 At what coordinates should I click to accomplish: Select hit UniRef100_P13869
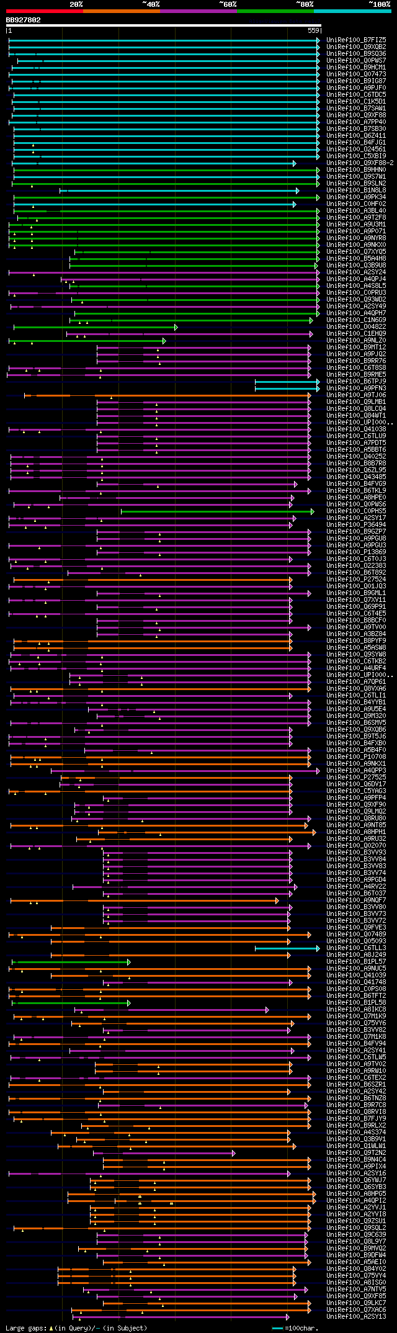pyautogui.click(x=356, y=552)
